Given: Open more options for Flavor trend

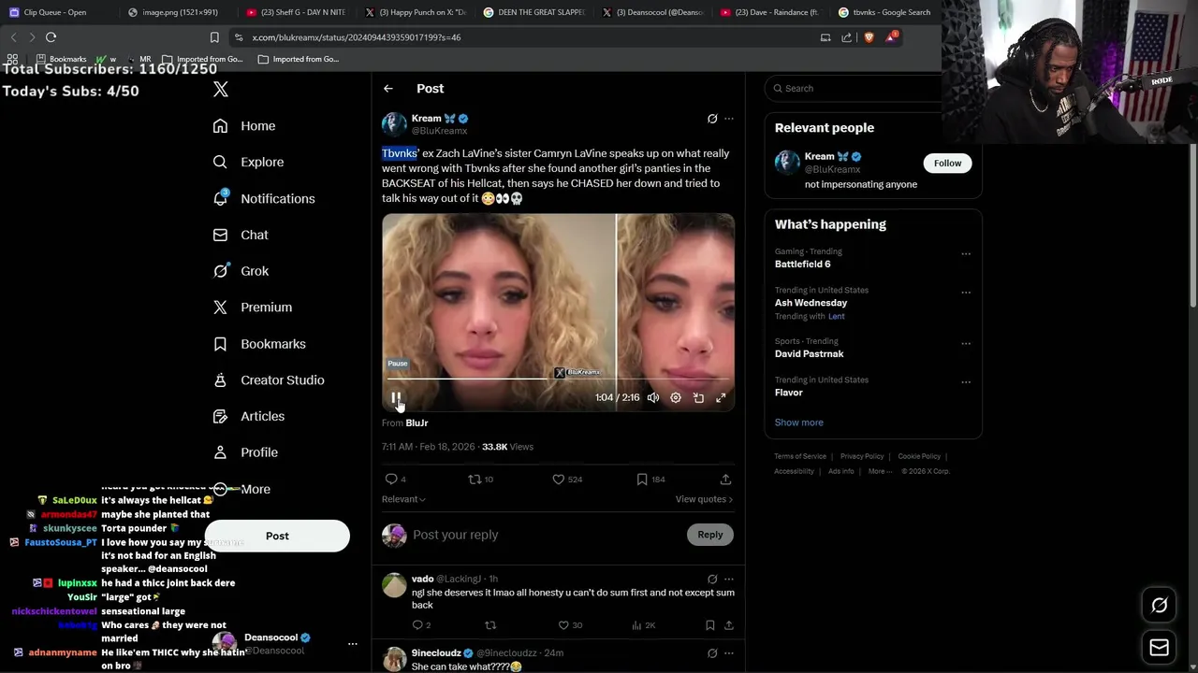Looking at the screenshot, I should point(966,381).
